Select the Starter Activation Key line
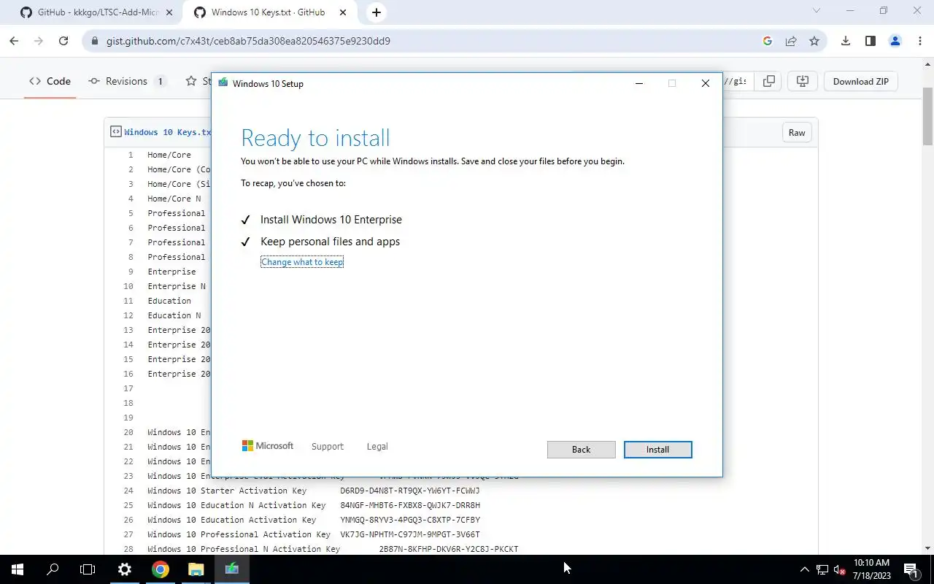 point(314,491)
